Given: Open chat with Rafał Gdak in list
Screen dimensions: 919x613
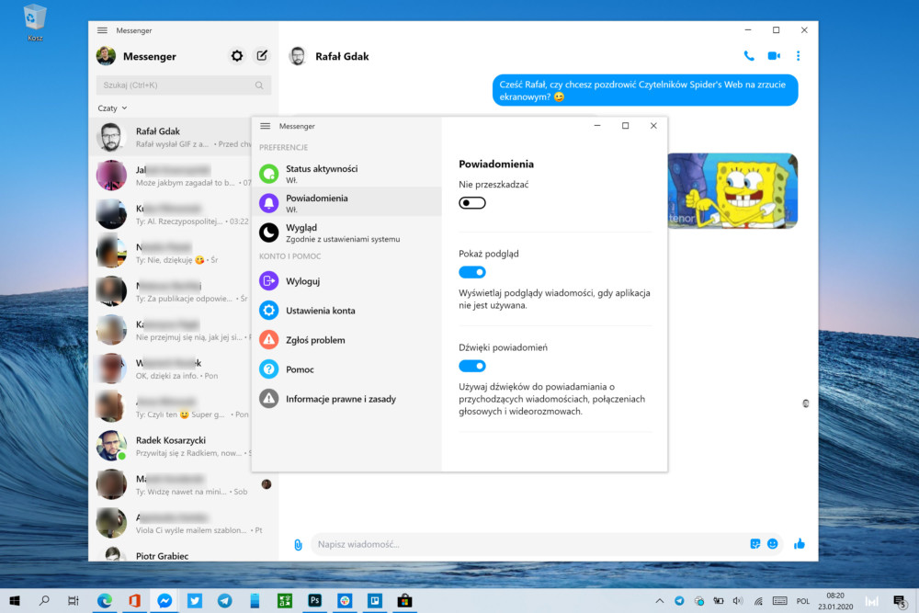Looking at the screenshot, I should coord(171,137).
